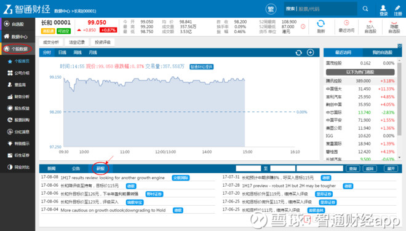Click the end date input field
Viewport: 406px width, 231px height.
click(x=282, y=169)
